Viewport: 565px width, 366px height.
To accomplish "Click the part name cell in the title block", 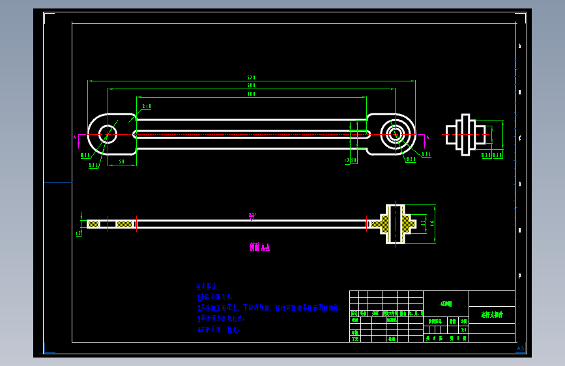I will [492, 315].
